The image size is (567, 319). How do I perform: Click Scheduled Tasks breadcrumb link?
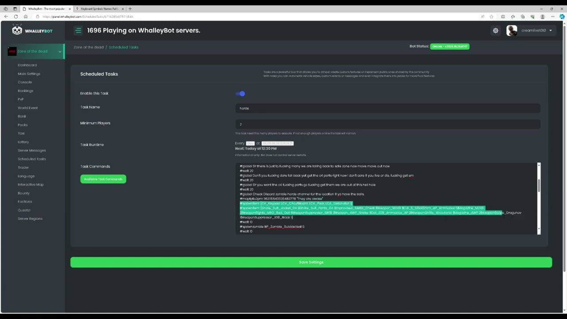[124, 47]
